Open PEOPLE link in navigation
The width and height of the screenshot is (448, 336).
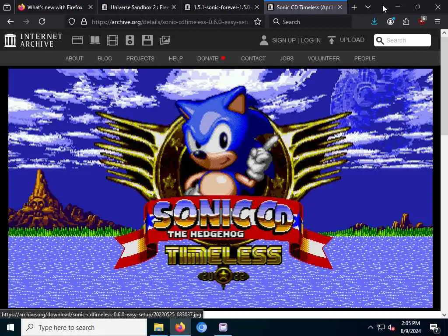[x=364, y=59]
